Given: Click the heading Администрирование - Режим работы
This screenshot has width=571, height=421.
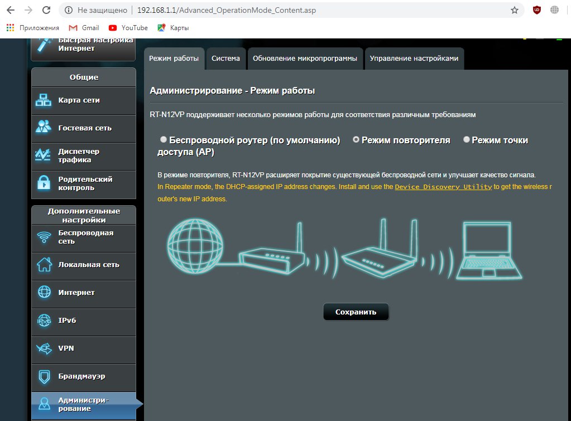Looking at the screenshot, I should point(232,90).
